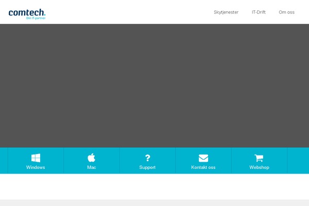Image resolution: width=309 pixels, height=206 pixels.
Task: Click the dark gray banner area
Action: [154, 86]
